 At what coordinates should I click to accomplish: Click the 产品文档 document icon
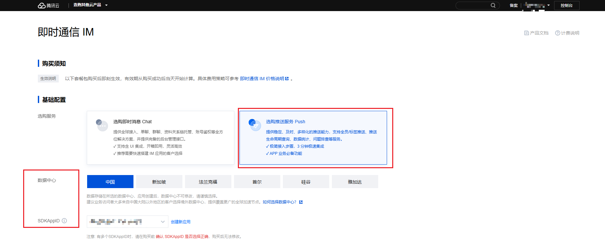click(526, 33)
